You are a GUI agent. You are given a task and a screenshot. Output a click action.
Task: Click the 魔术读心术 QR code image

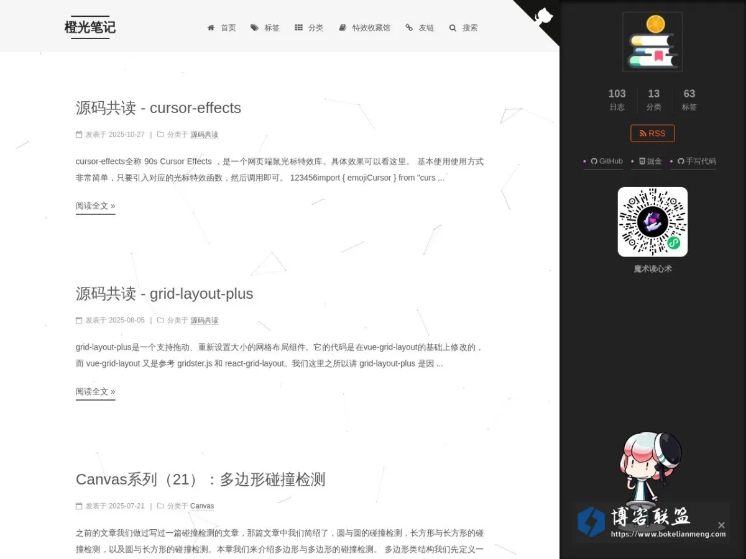[x=653, y=222]
